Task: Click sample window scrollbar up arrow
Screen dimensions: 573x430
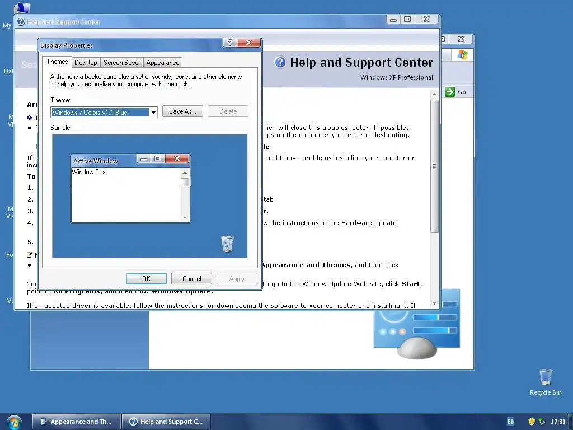Action: [x=185, y=172]
